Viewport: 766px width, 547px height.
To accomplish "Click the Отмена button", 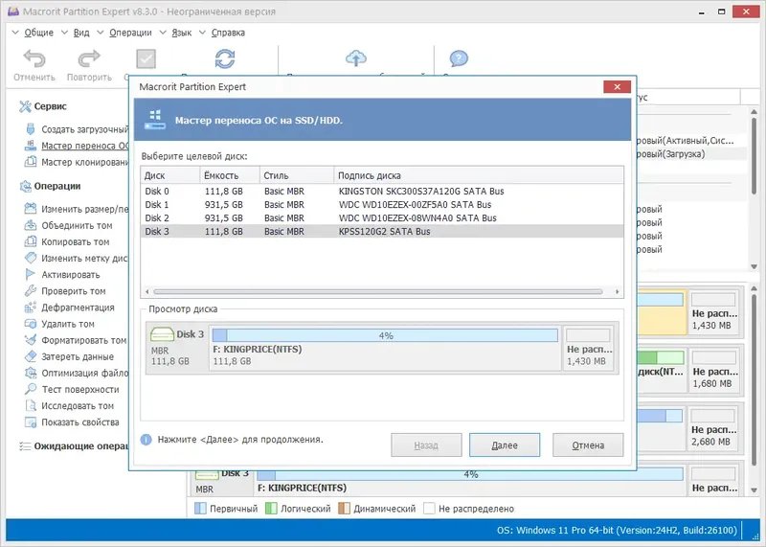I will [x=588, y=444].
